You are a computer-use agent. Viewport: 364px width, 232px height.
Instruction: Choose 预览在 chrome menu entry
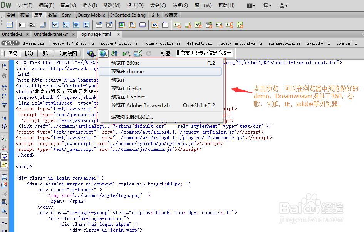point(160,72)
